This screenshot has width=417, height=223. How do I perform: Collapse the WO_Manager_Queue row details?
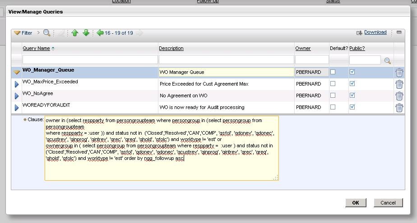(17, 72)
